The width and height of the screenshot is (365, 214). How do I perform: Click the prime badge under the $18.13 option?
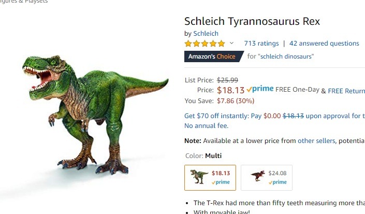point(221,182)
